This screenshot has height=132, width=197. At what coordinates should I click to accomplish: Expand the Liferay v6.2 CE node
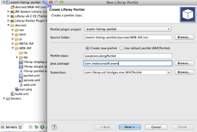click(x=8, y=16)
